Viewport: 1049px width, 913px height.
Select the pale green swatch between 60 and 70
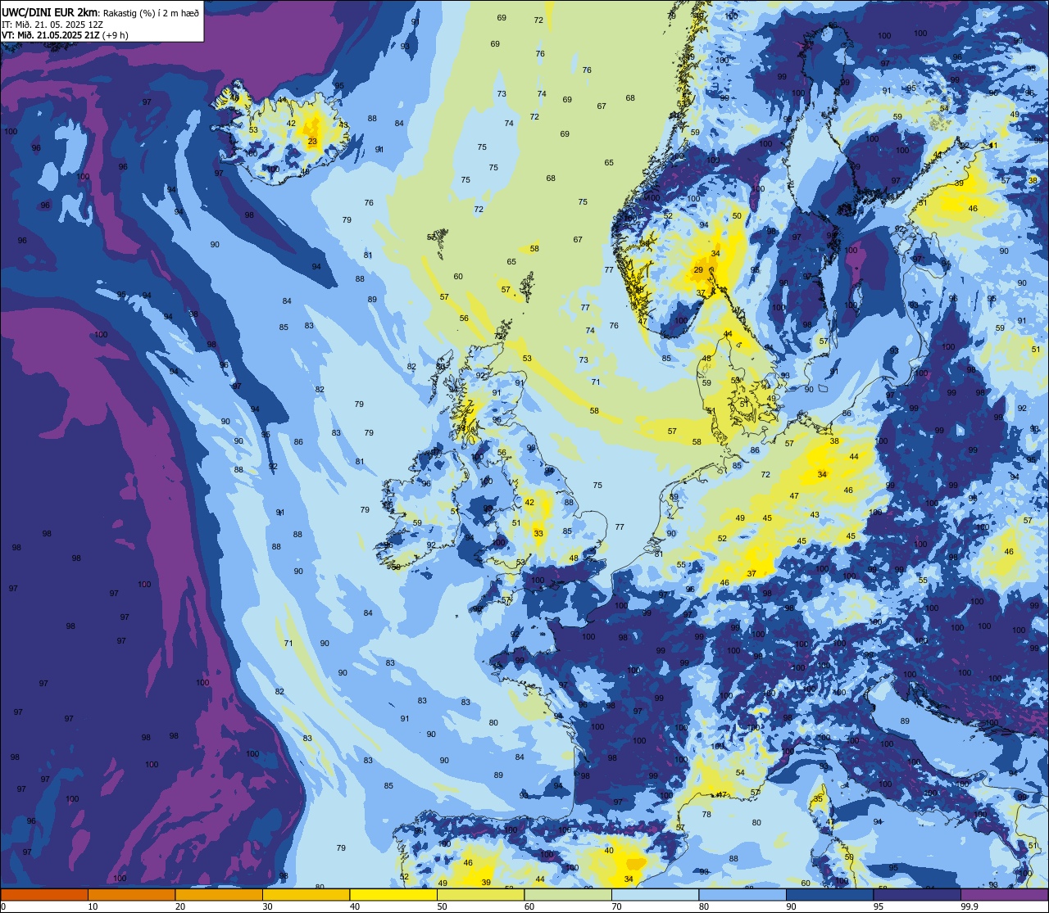[568, 895]
